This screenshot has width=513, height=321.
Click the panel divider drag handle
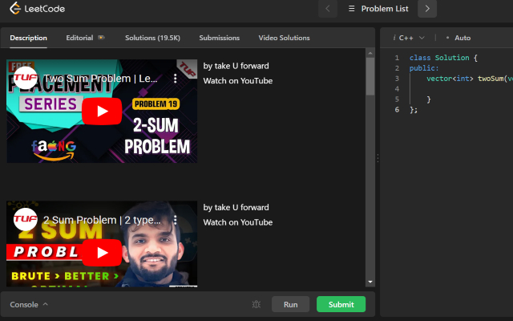(378, 158)
